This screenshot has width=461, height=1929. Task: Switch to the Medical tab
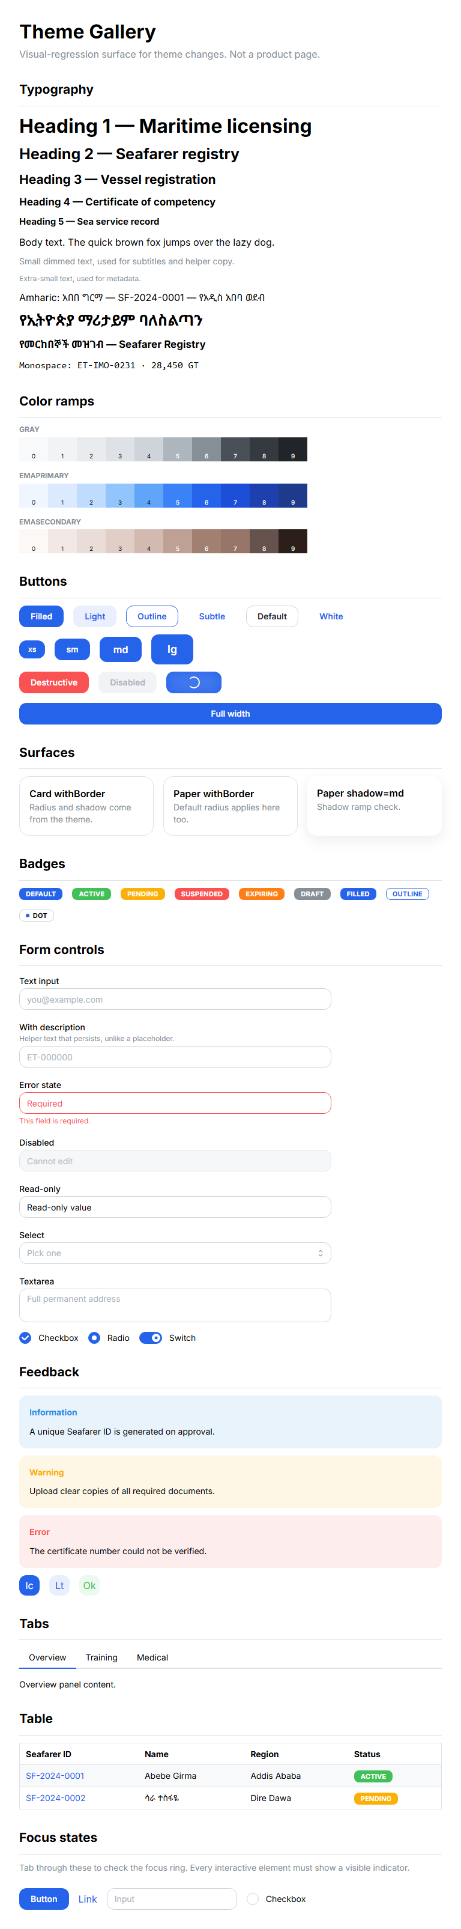point(152,1657)
